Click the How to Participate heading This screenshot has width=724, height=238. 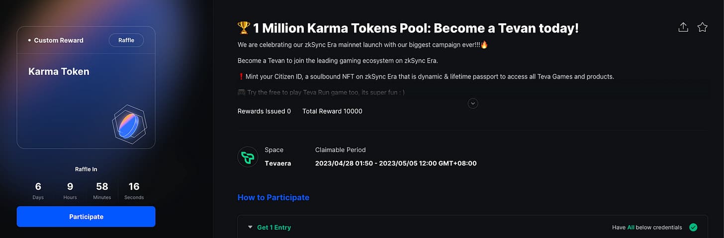point(273,197)
